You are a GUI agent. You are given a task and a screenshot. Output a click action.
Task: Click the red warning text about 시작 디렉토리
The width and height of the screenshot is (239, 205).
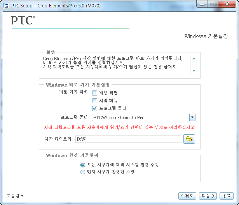click(x=120, y=127)
